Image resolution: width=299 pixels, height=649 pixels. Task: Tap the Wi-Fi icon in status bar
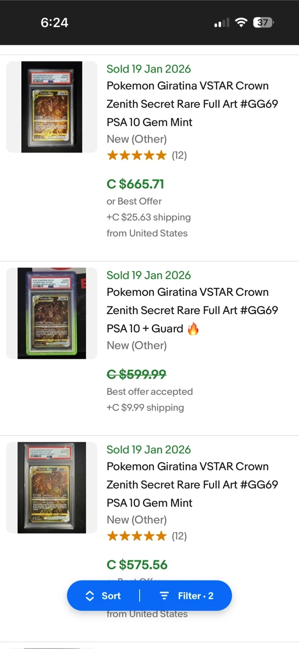point(241,22)
